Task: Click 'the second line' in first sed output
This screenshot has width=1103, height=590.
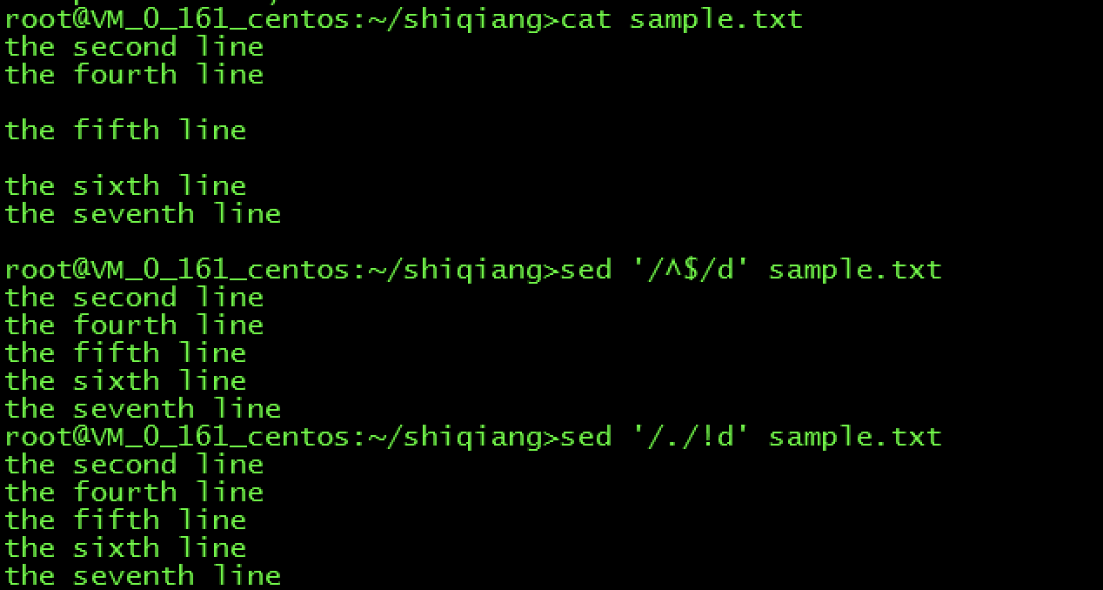Action: point(134,297)
